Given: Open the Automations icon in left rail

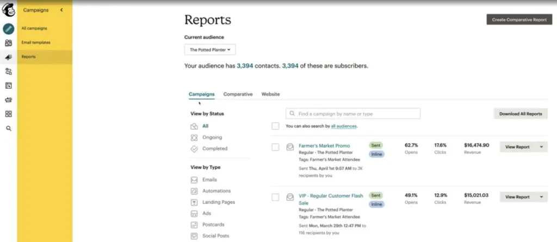Looking at the screenshot, I should pyautogui.click(x=8, y=71).
